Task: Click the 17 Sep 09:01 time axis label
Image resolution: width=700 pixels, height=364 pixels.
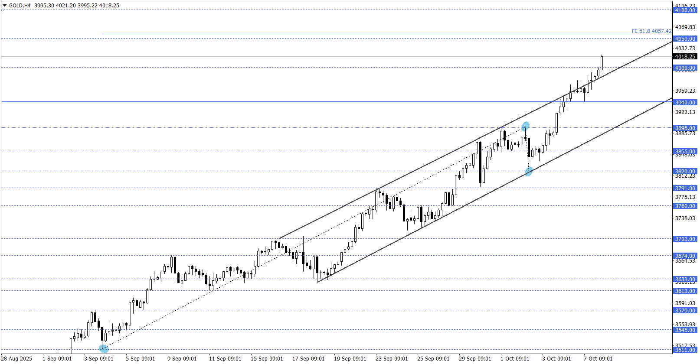Action: pos(308,359)
